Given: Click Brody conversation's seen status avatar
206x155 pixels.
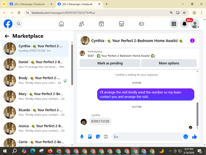Looking at the screenshot, I should pos(65,81).
